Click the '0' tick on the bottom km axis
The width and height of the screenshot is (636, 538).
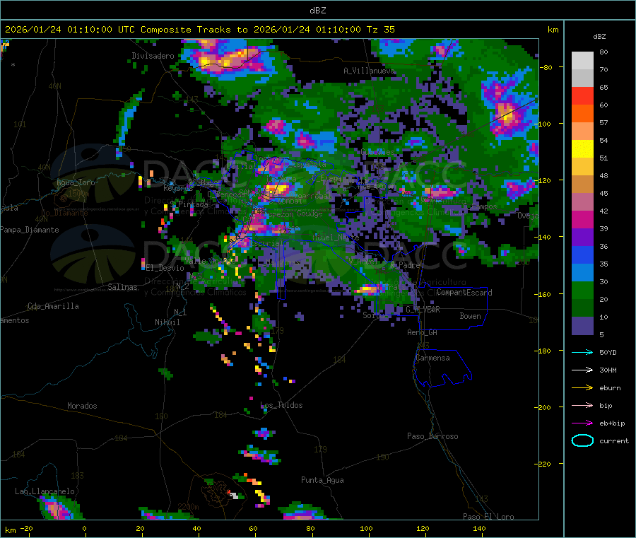coord(84,528)
